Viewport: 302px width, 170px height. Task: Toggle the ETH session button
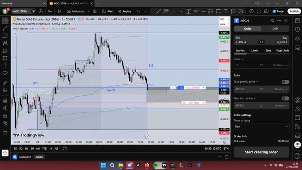point(226,149)
